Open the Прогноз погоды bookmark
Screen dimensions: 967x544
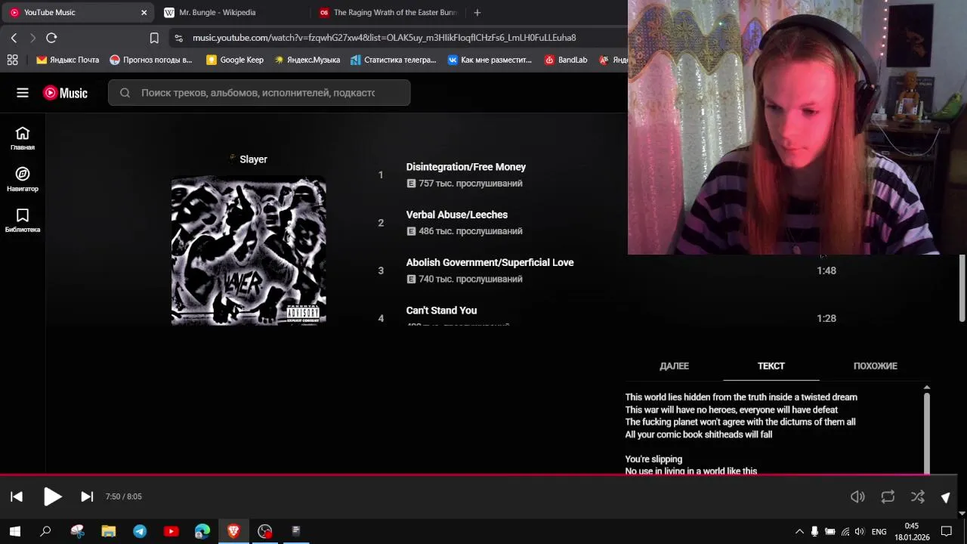(x=151, y=60)
